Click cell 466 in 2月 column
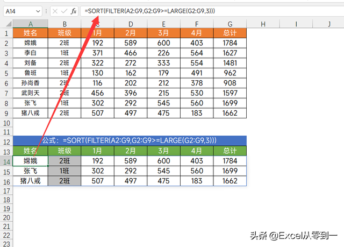Screen dimensions: 344x247 point(131,53)
